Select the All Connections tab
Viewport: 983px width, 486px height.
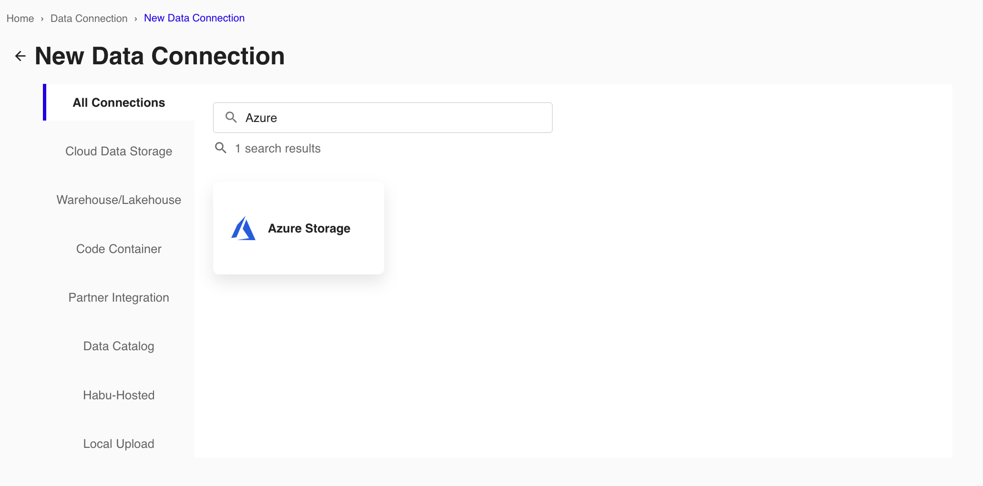coord(119,102)
